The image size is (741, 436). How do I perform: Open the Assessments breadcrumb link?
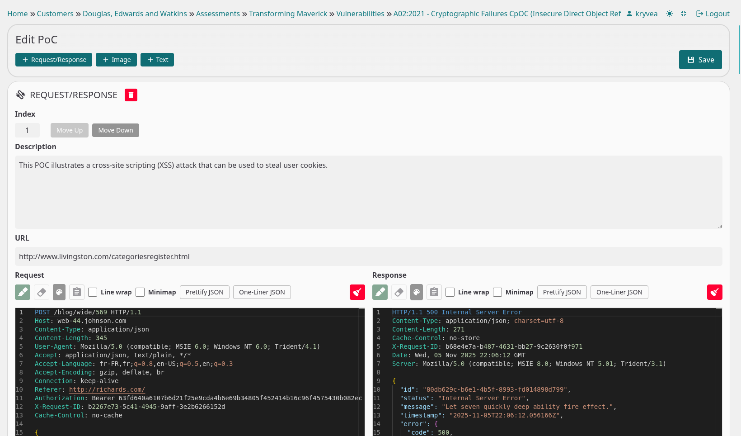click(218, 14)
